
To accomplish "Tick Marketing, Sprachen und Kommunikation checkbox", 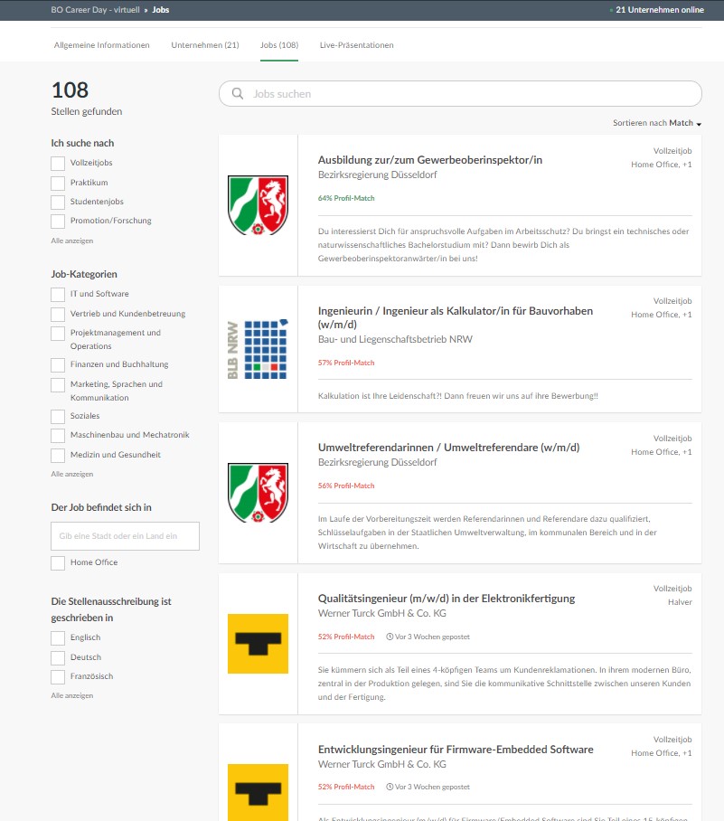I will click(x=58, y=385).
